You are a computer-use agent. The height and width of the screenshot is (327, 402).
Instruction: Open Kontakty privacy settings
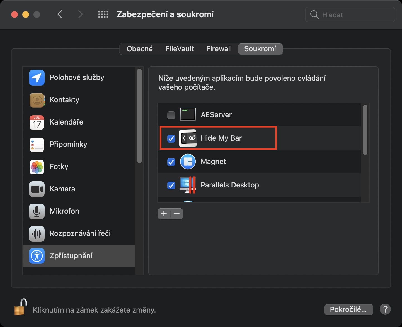[x=37, y=100]
